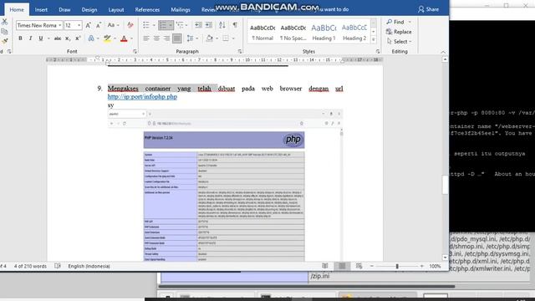
Task: Open font color dropdown arrow
Action: click(132, 38)
